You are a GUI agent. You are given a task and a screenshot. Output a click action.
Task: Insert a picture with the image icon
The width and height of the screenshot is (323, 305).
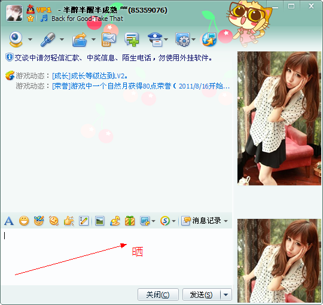point(100,221)
